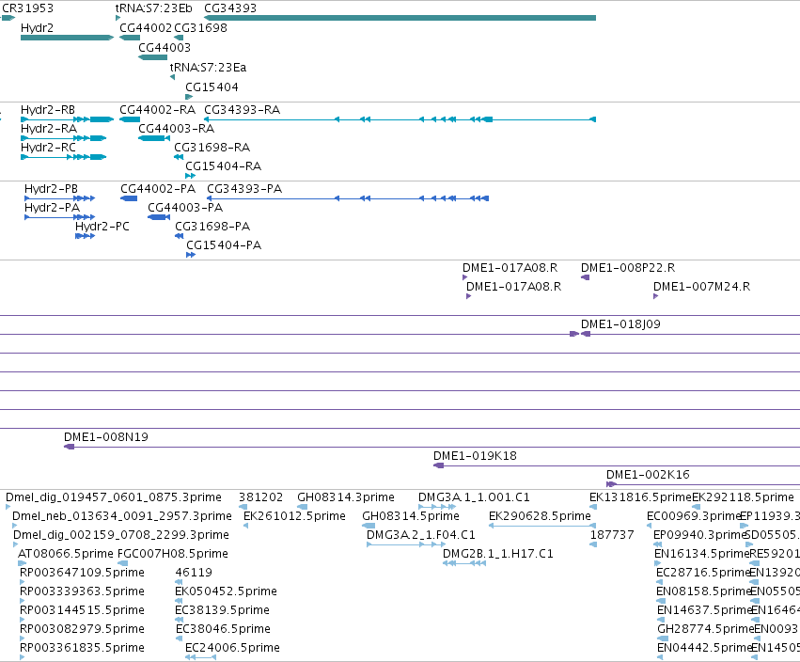Click the GH28774.5prime EST label
Image resolution: width=800 pixels, height=662 pixels.
(705, 630)
